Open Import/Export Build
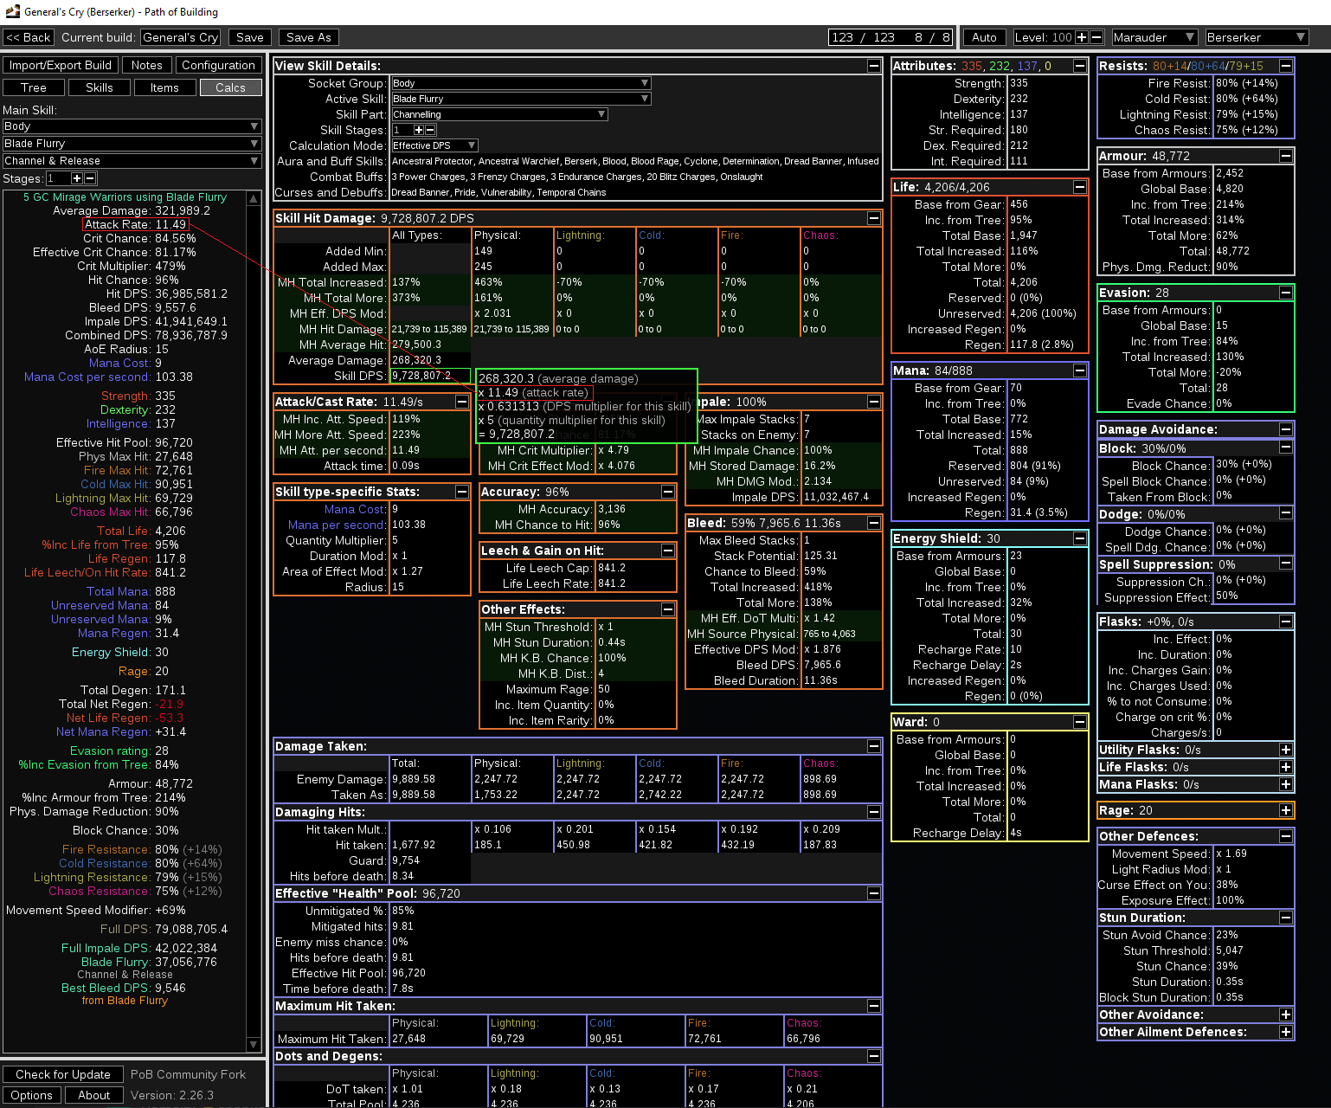 click(61, 65)
